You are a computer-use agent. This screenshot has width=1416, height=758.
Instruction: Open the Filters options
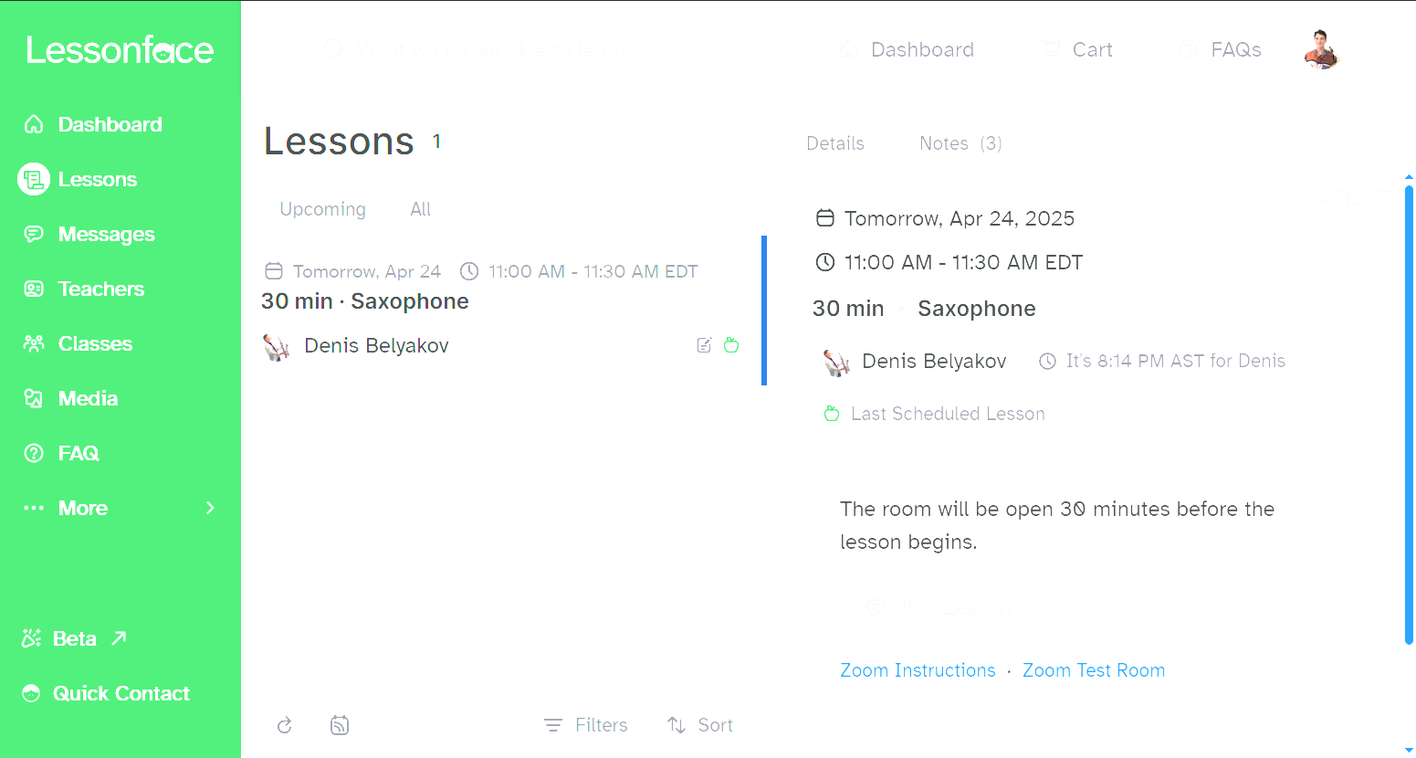[x=586, y=725]
